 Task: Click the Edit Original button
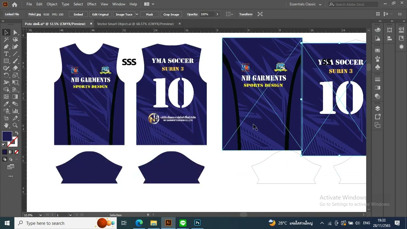[x=100, y=14]
